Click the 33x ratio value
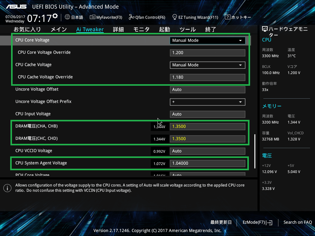 pos(265,90)
